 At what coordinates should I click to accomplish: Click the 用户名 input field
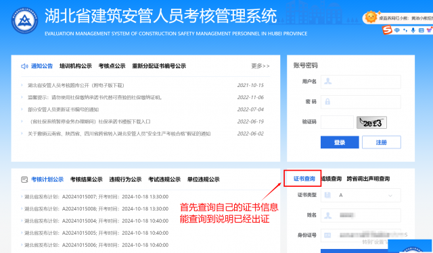361,82
